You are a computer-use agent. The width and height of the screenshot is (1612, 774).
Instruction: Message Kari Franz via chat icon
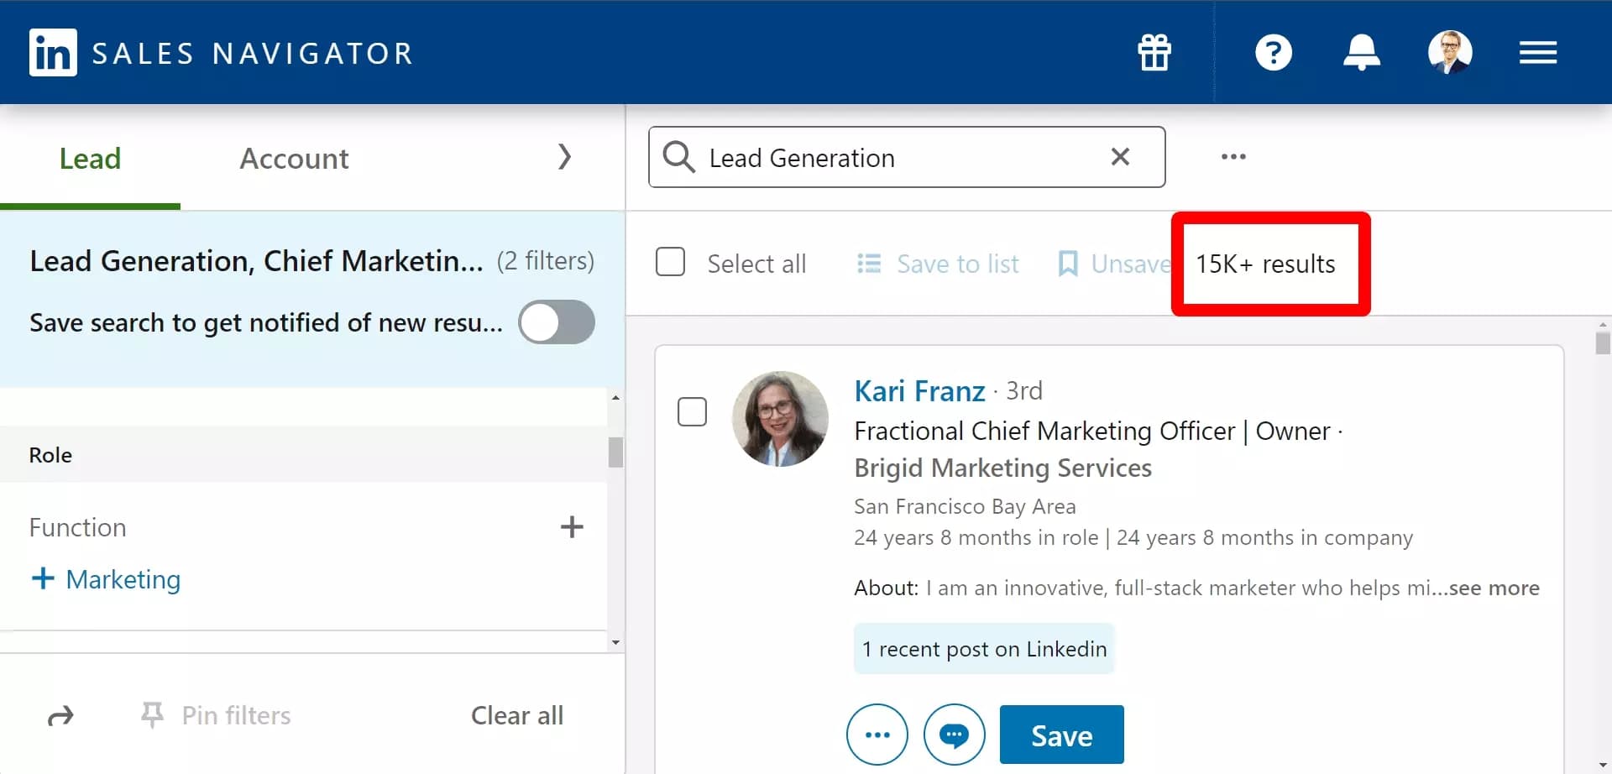coord(954,735)
